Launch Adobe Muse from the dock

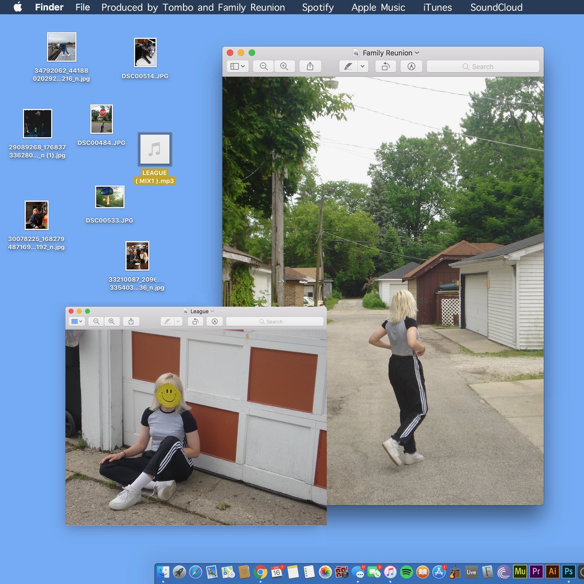[x=520, y=572]
